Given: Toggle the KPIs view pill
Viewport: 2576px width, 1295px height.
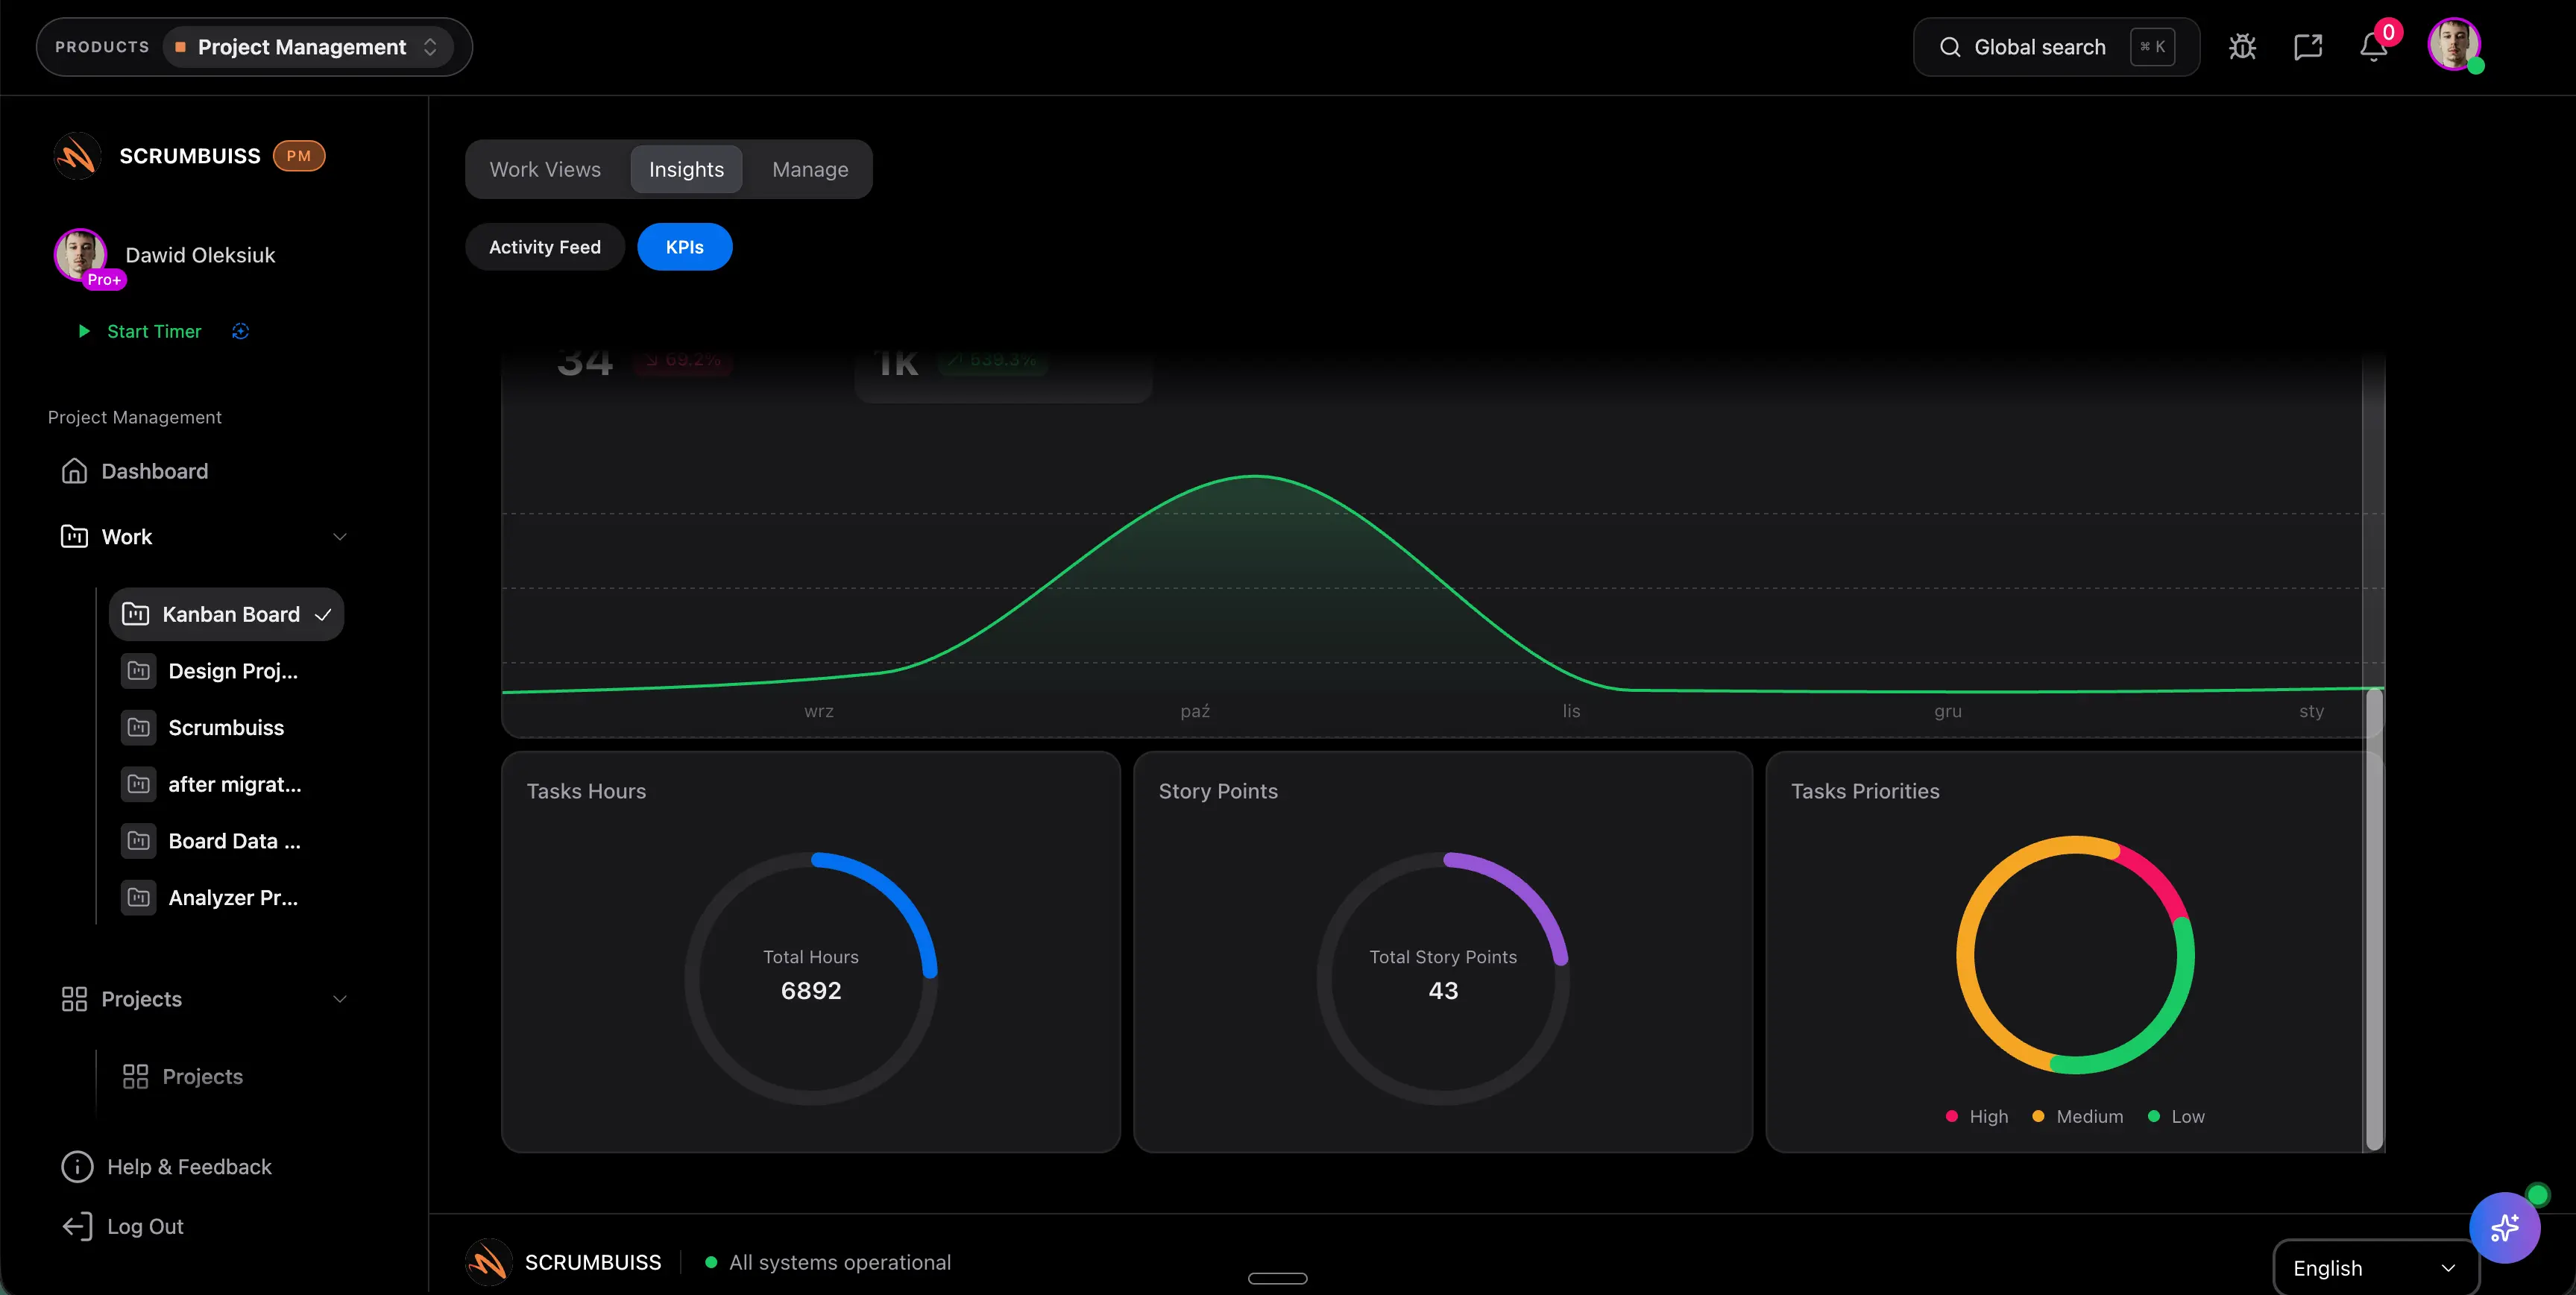Looking at the screenshot, I should pos(684,246).
